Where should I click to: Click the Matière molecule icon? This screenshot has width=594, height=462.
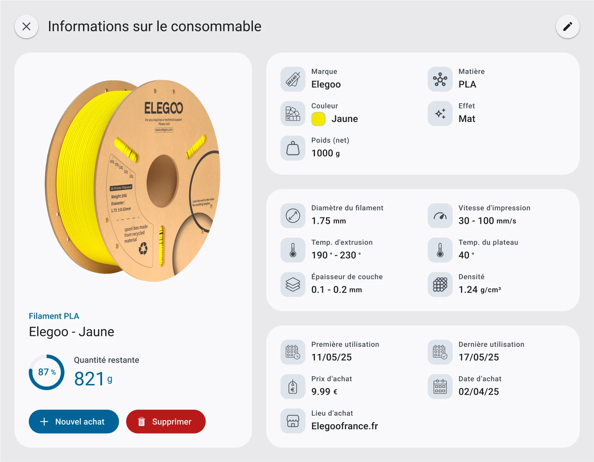(x=440, y=79)
